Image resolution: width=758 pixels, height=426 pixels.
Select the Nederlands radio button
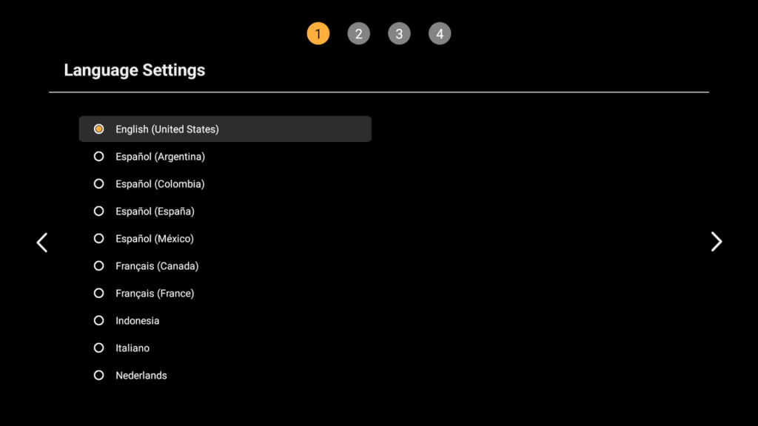tap(98, 376)
